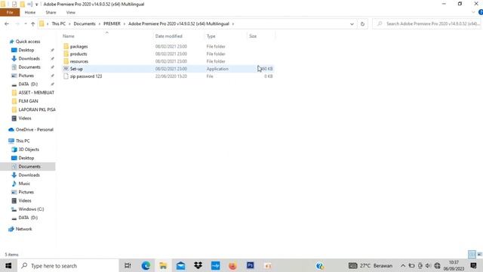Open the recent locations dropdown arrow
Screen dimensions: 483x272
(26, 23)
